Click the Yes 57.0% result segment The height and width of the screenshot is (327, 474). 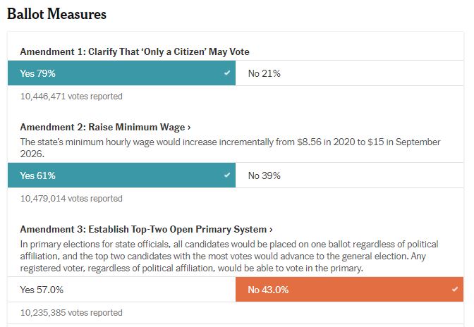[x=121, y=290]
